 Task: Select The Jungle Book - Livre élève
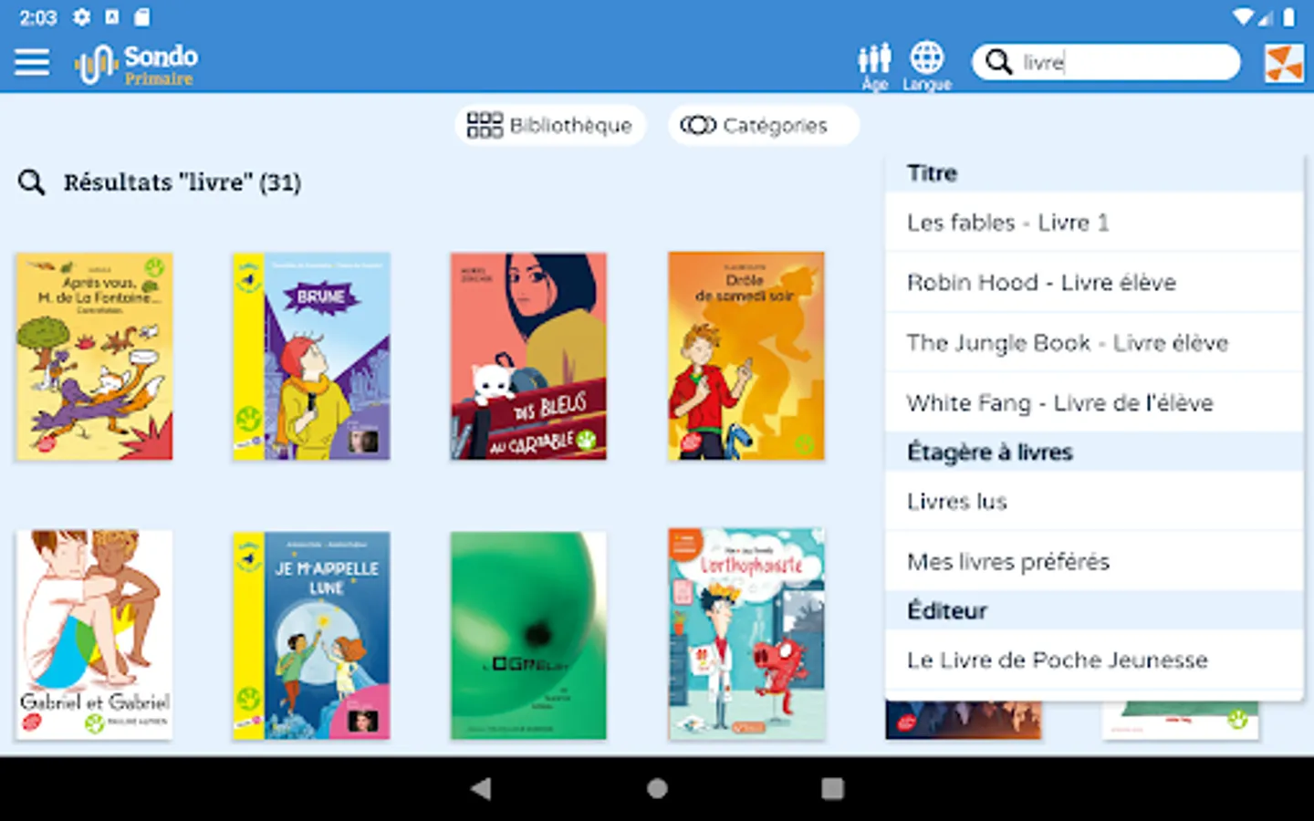point(1093,343)
